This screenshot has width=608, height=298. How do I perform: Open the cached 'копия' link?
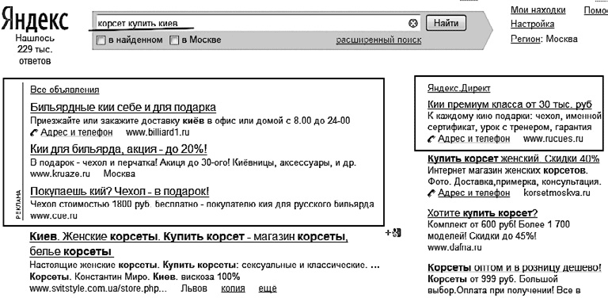tap(233, 288)
